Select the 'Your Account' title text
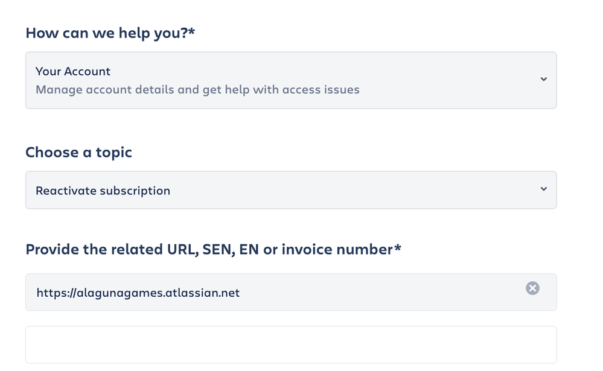 (x=73, y=71)
